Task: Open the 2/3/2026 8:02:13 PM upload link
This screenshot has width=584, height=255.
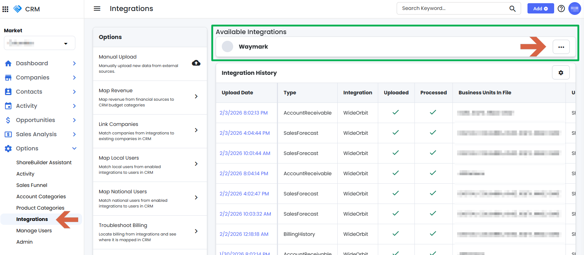Action: pyautogui.click(x=243, y=113)
